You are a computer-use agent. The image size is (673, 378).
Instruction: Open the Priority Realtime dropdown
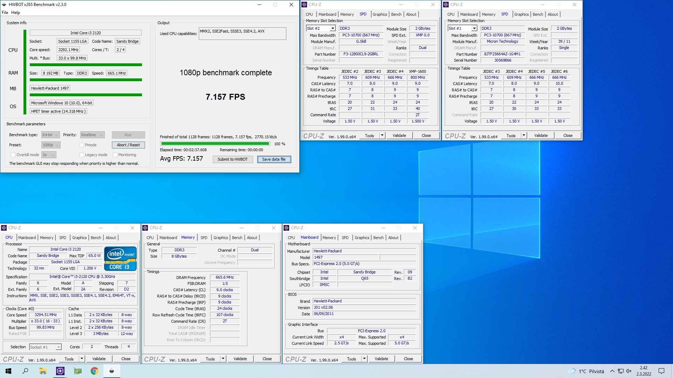(x=93, y=135)
